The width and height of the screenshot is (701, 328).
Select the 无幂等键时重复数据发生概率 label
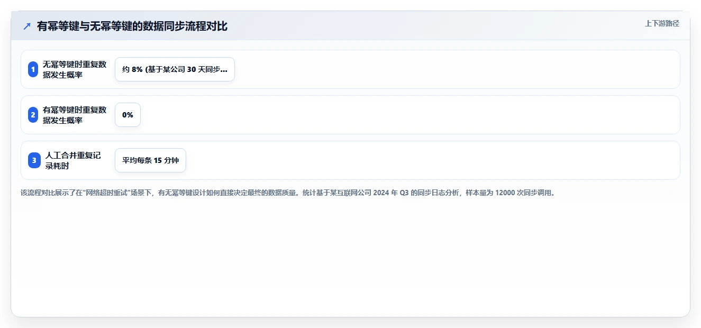tap(75, 69)
